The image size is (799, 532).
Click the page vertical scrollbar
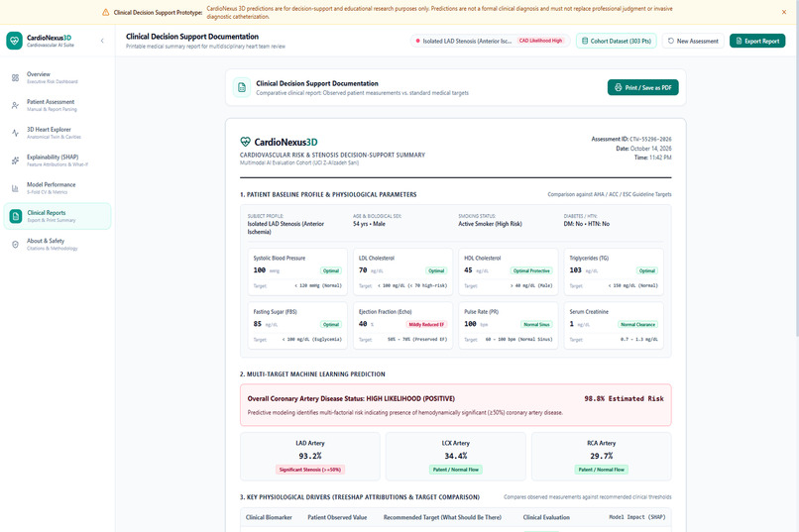[796, 180]
